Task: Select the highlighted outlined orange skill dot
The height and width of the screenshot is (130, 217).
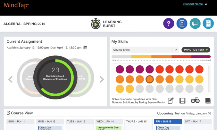Action: [150, 79]
